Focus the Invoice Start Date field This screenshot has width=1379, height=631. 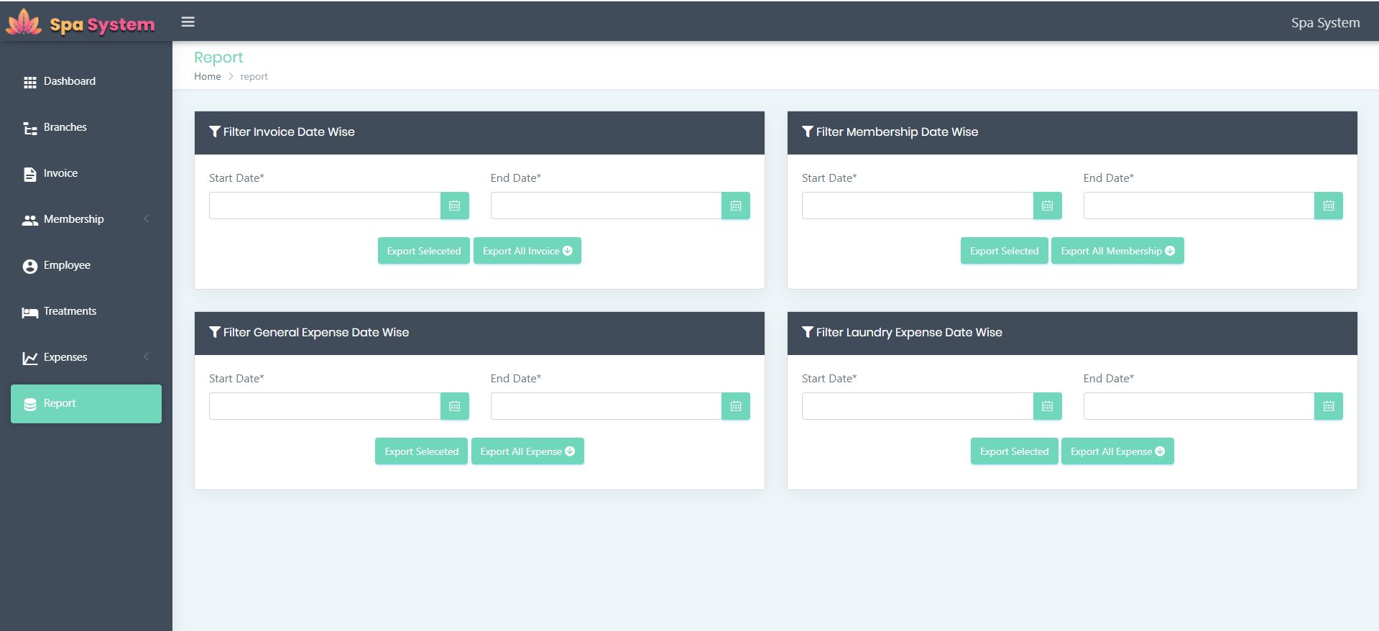(x=325, y=206)
